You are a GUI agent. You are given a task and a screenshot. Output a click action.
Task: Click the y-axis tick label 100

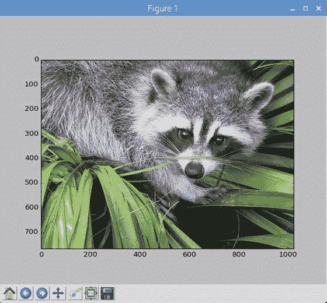(x=32, y=84)
